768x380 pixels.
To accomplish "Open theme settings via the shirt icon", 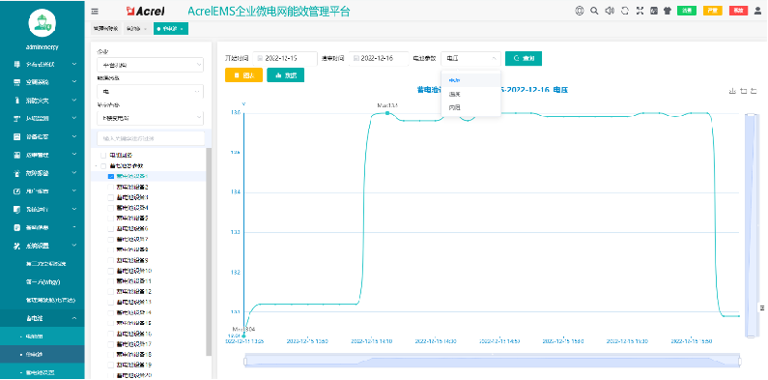I will [x=668, y=11].
